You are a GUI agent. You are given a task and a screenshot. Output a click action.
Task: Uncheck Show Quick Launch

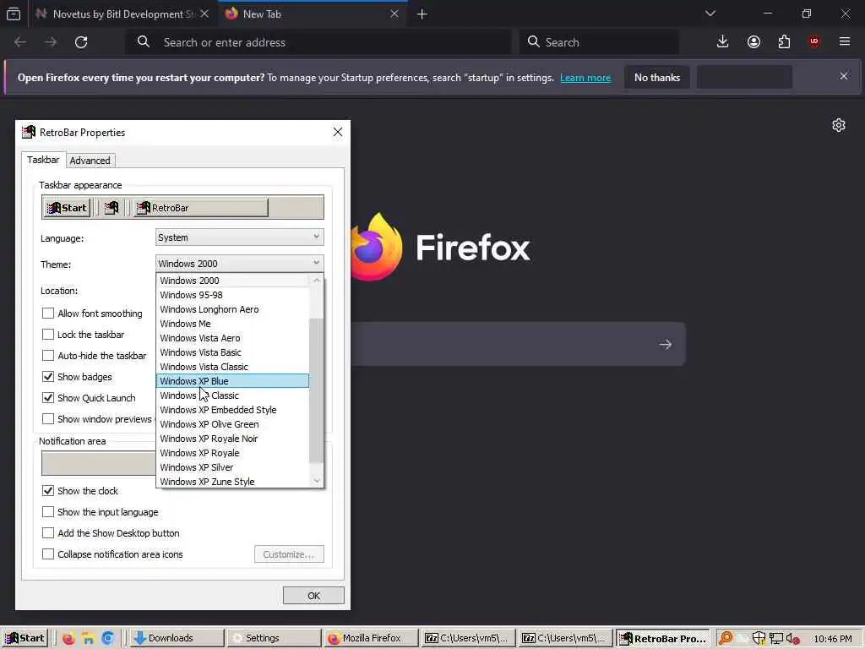[48, 398]
